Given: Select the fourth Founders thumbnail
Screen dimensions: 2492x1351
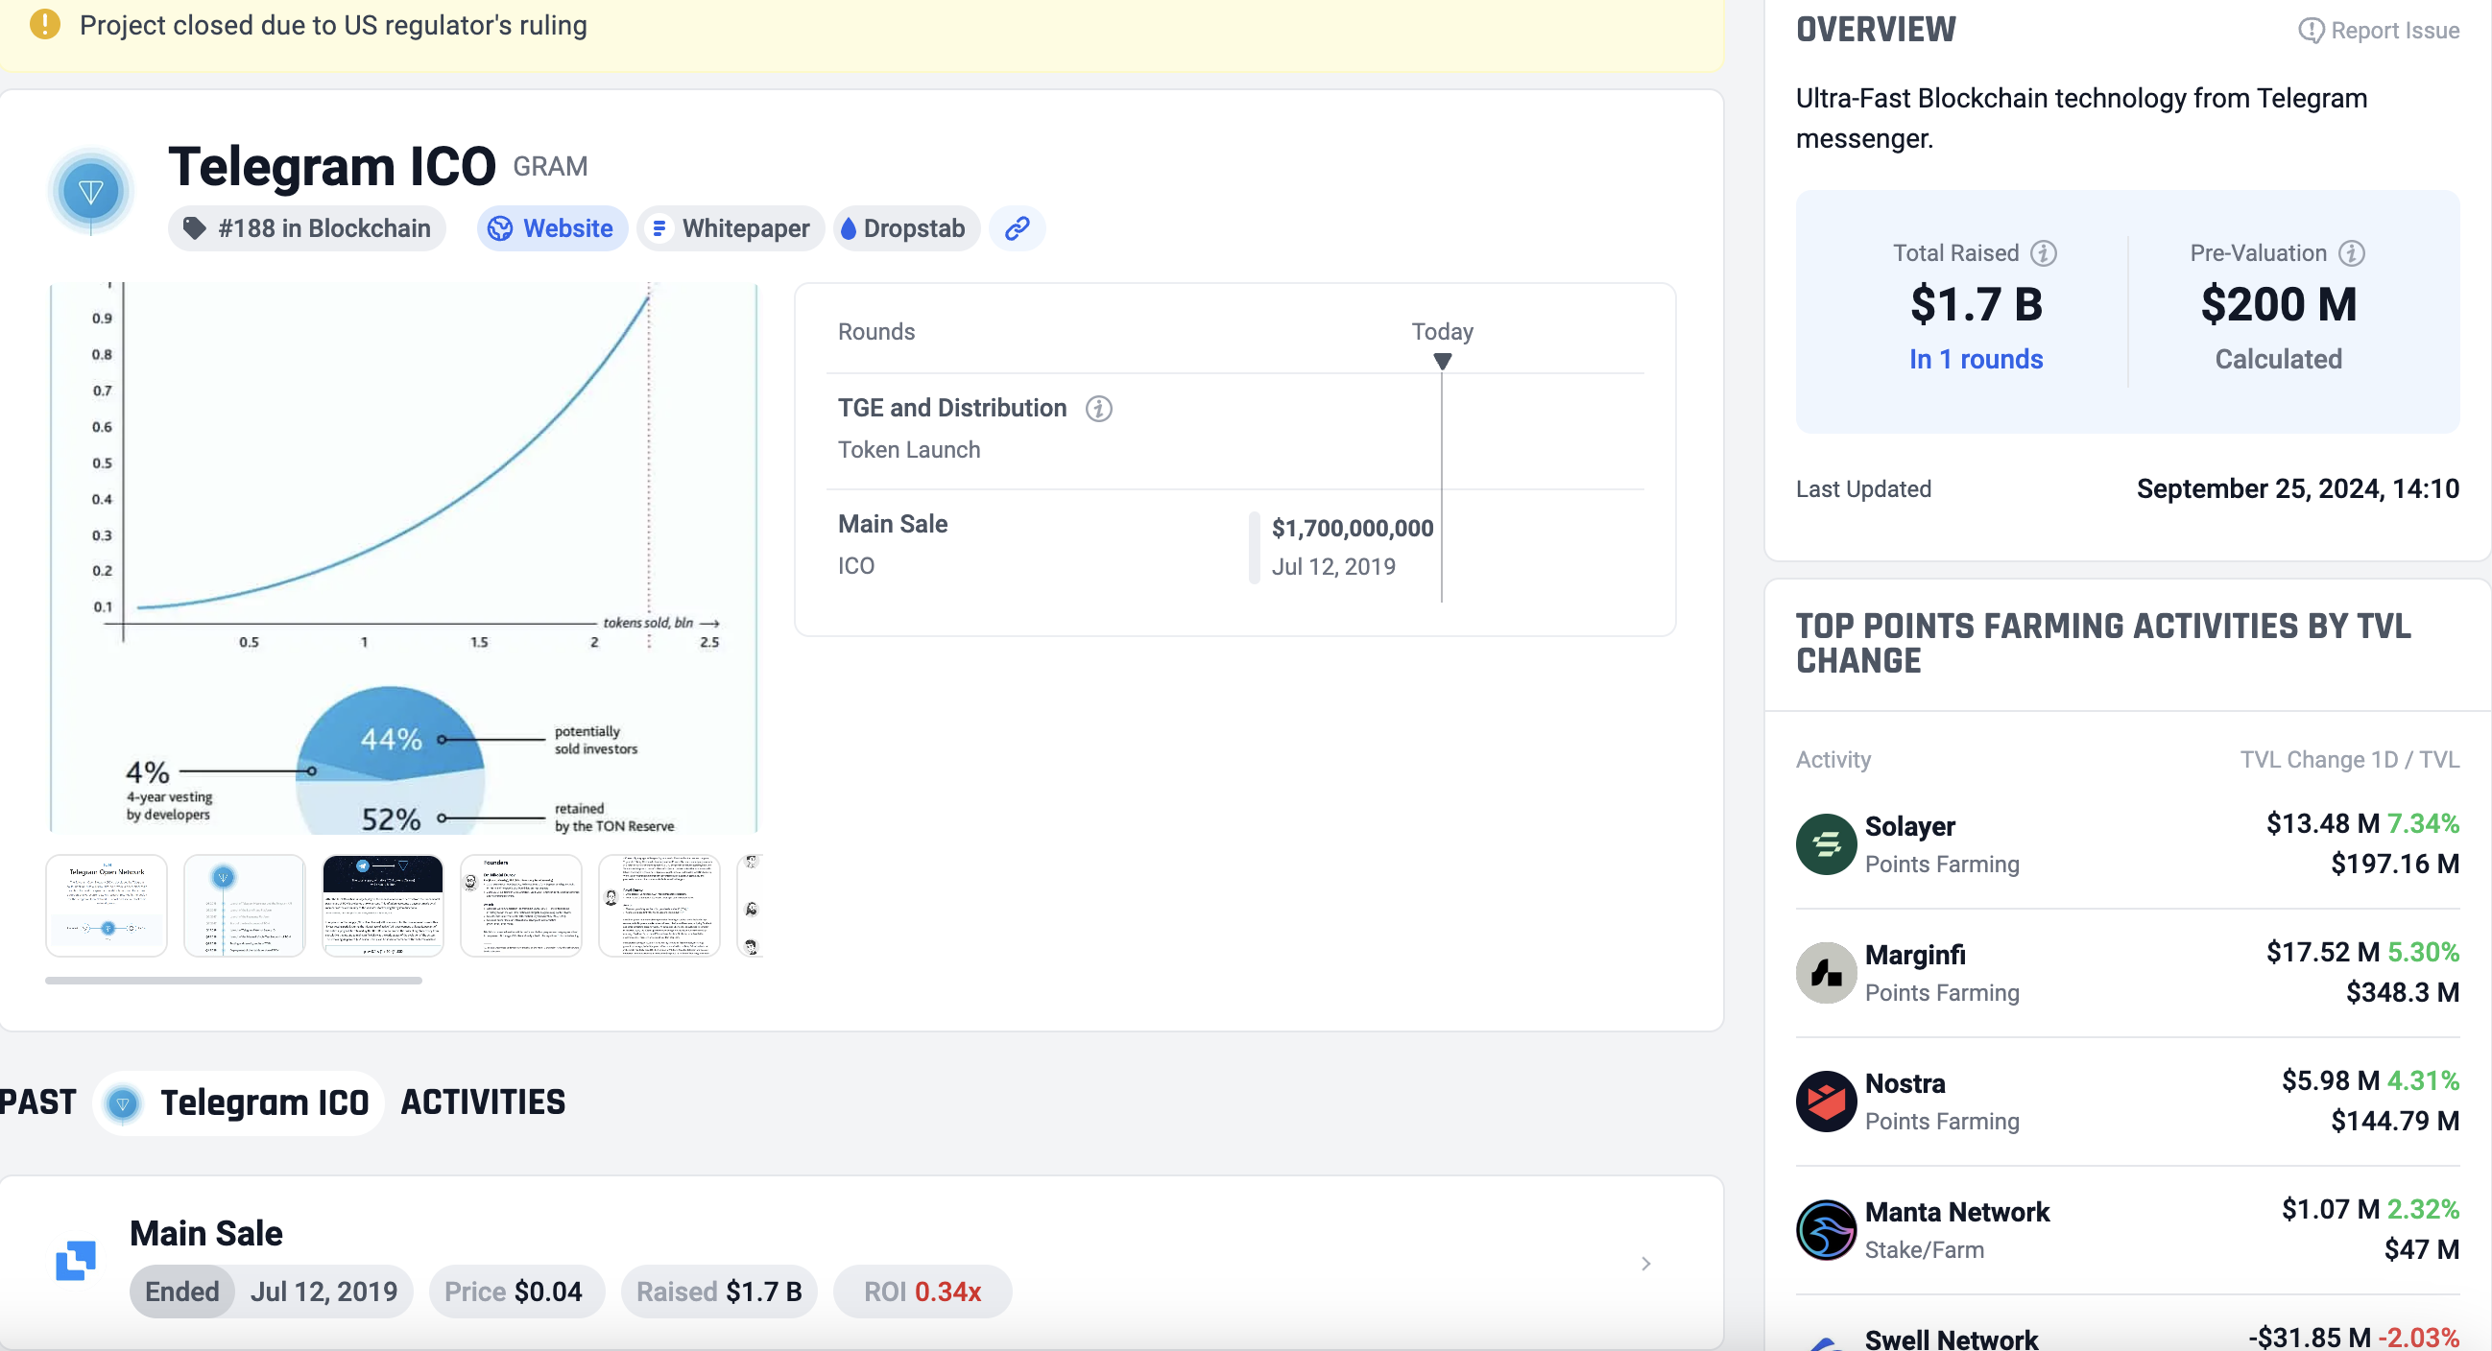Looking at the screenshot, I should coord(521,905).
